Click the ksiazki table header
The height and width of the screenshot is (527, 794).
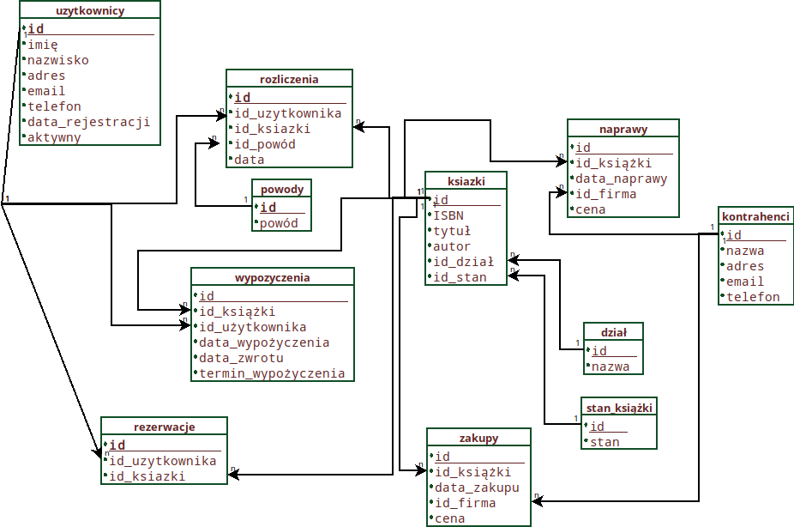(466, 181)
